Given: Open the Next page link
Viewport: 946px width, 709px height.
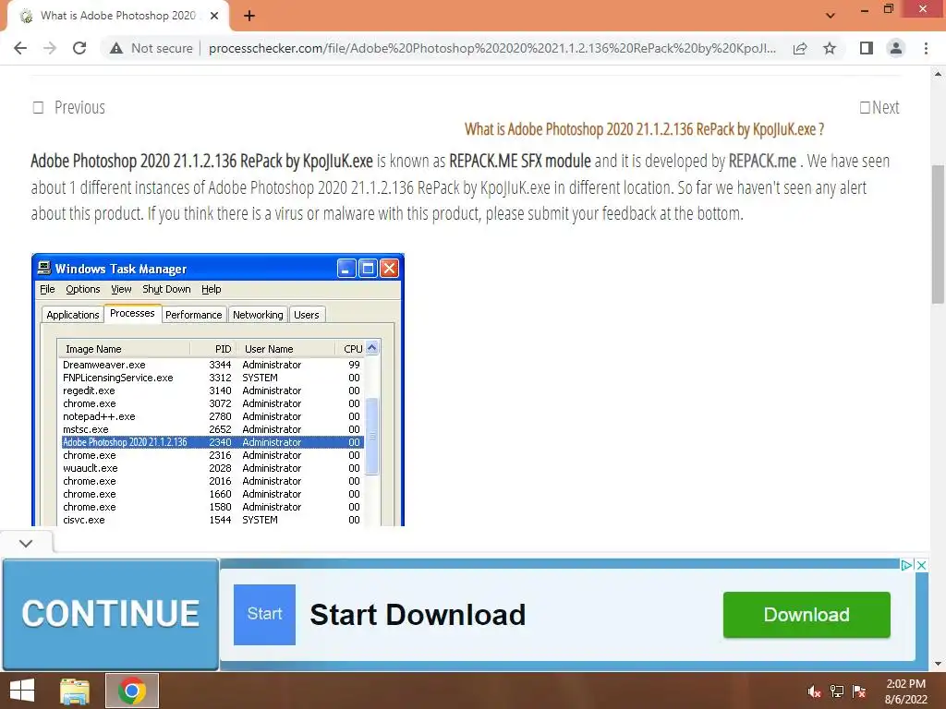Looking at the screenshot, I should [879, 107].
